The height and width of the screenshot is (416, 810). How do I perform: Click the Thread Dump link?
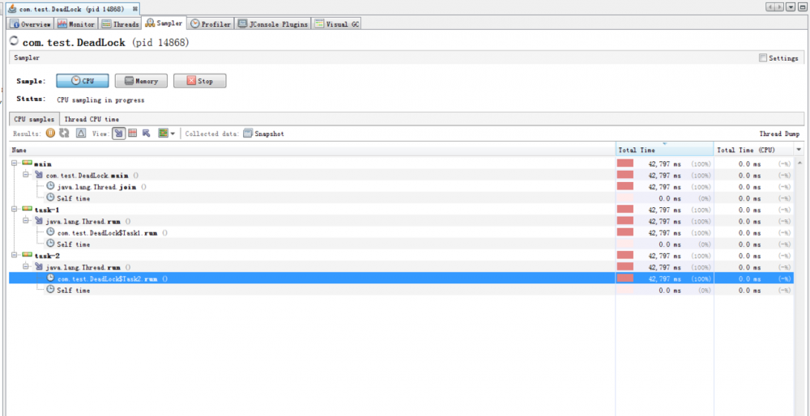coord(779,134)
